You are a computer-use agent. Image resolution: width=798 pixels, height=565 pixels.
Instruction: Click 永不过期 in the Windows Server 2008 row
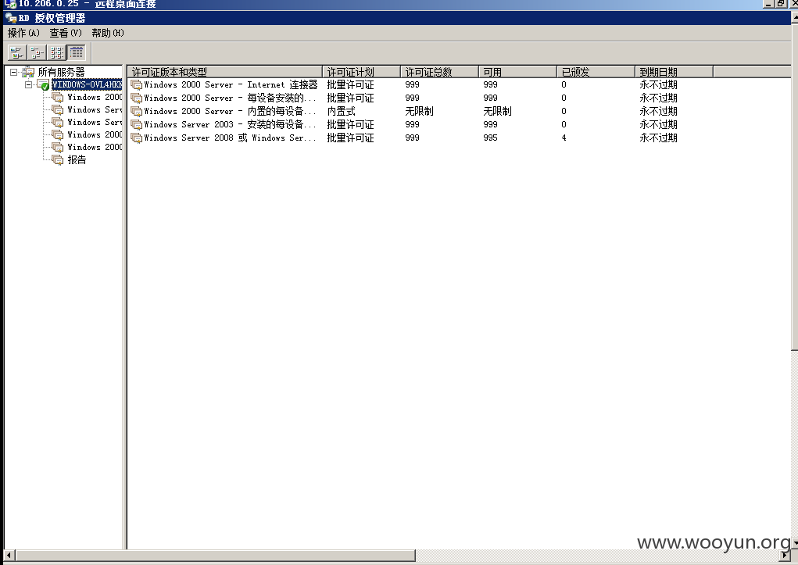[x=659, y=138]
